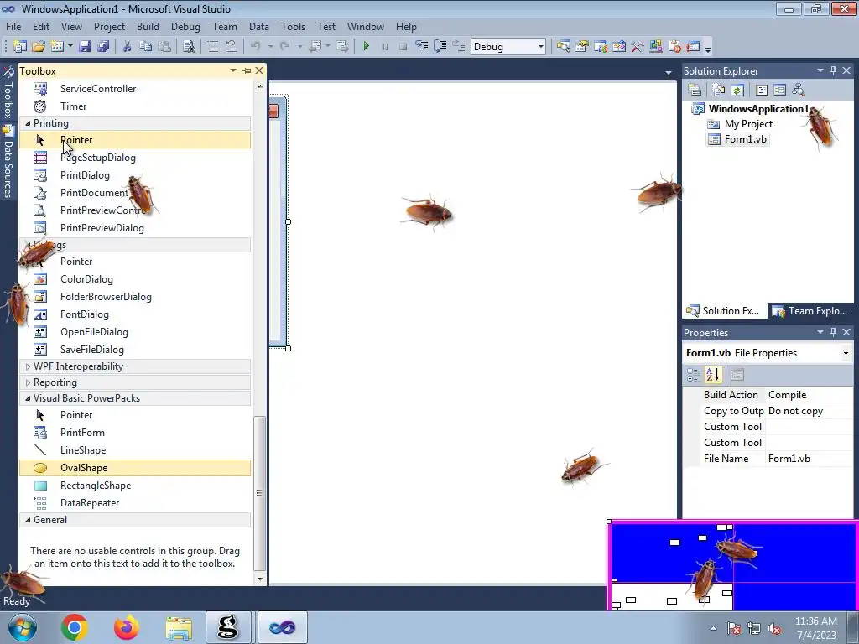Click the Categorized icon in Properties panel
Viewport: 859px width, 644px height.
coord(694,375)
